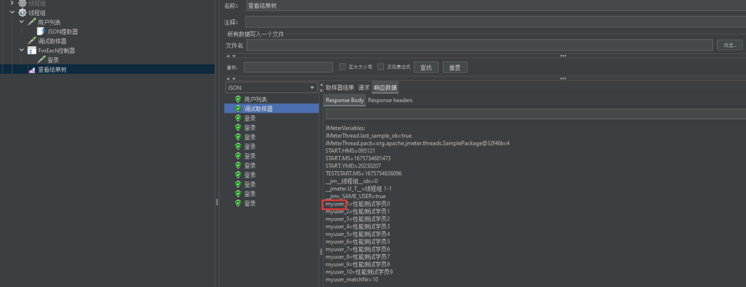The height and width of the screenshot is (287, 746).
Task: Click the 浏览 browse button
Action: tap(729, 45)
